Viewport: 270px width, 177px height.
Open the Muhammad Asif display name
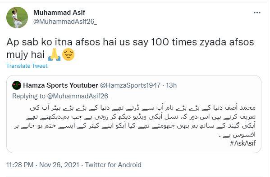(x=59, y=13)
